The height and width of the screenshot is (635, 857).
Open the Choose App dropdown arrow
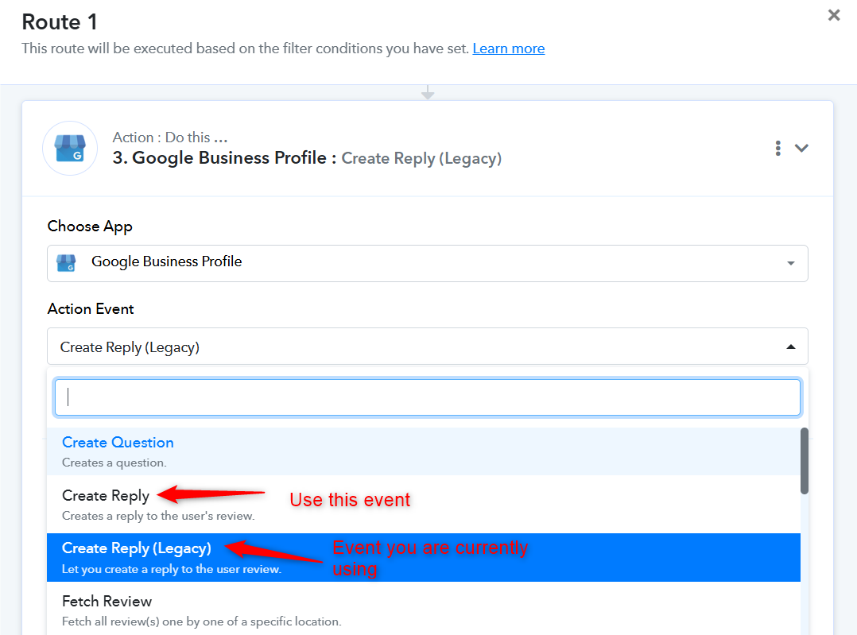coord(790,263)
